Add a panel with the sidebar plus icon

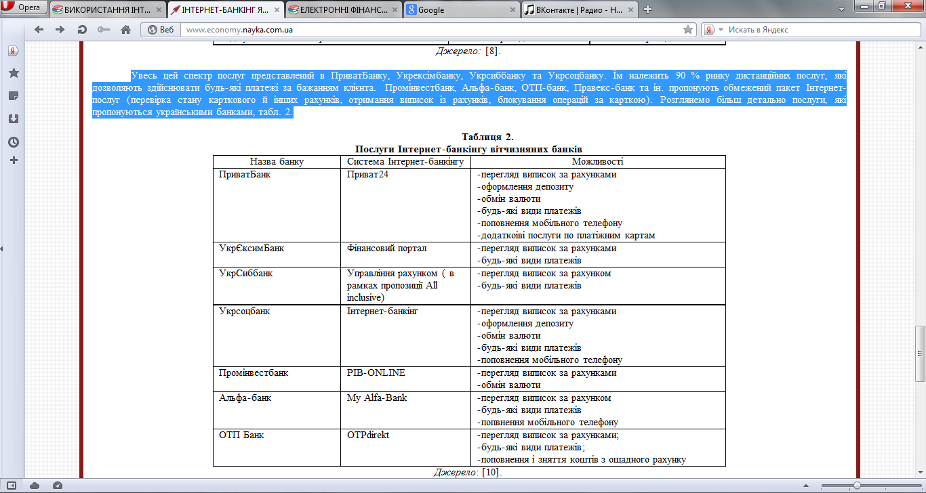[13, 160]
